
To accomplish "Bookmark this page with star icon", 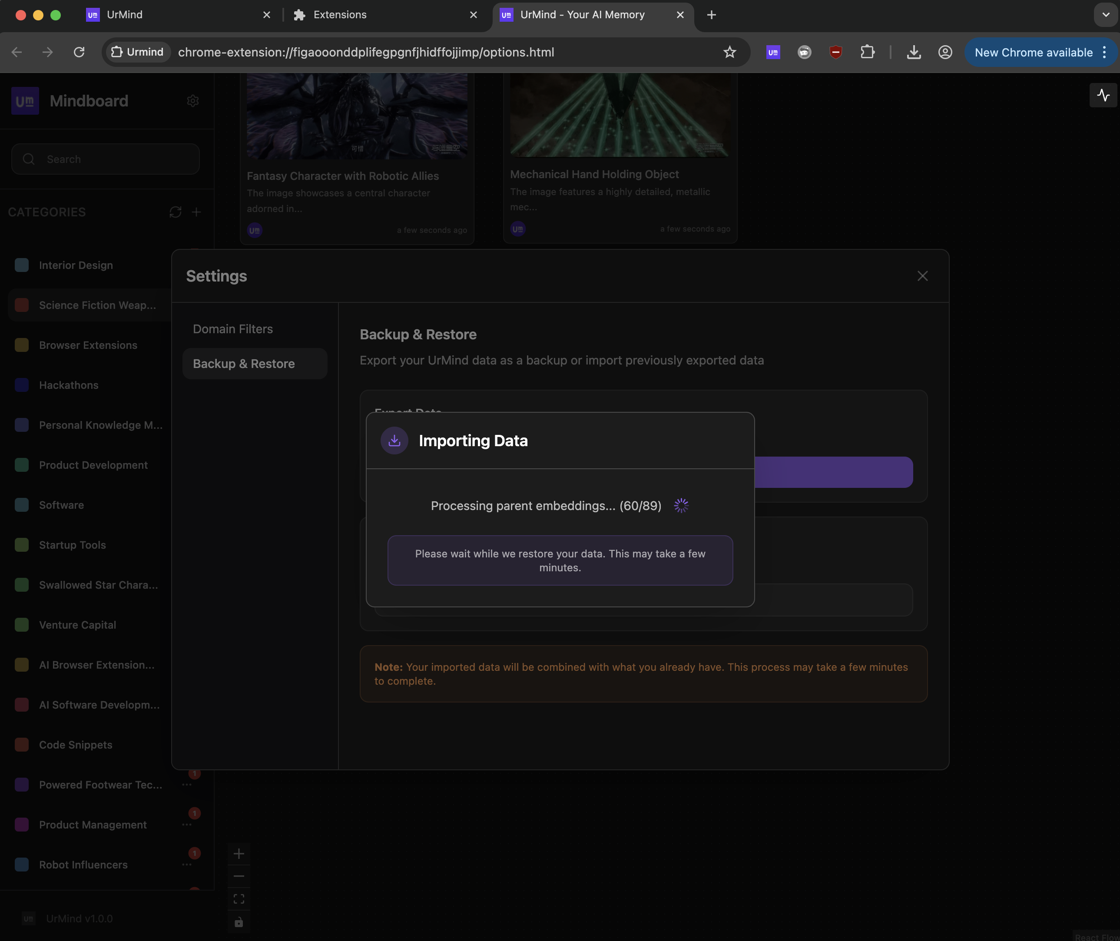I will click(x=729, y=52).
